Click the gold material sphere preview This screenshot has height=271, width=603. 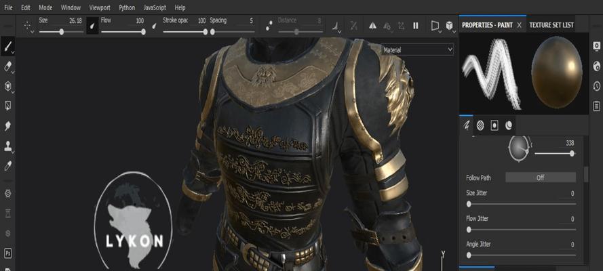(x=556, y=72)
